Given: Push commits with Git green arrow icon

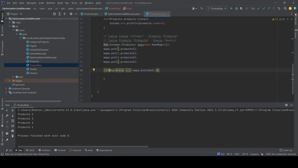Looking at the screenshot, I should (x=269, y=8).
